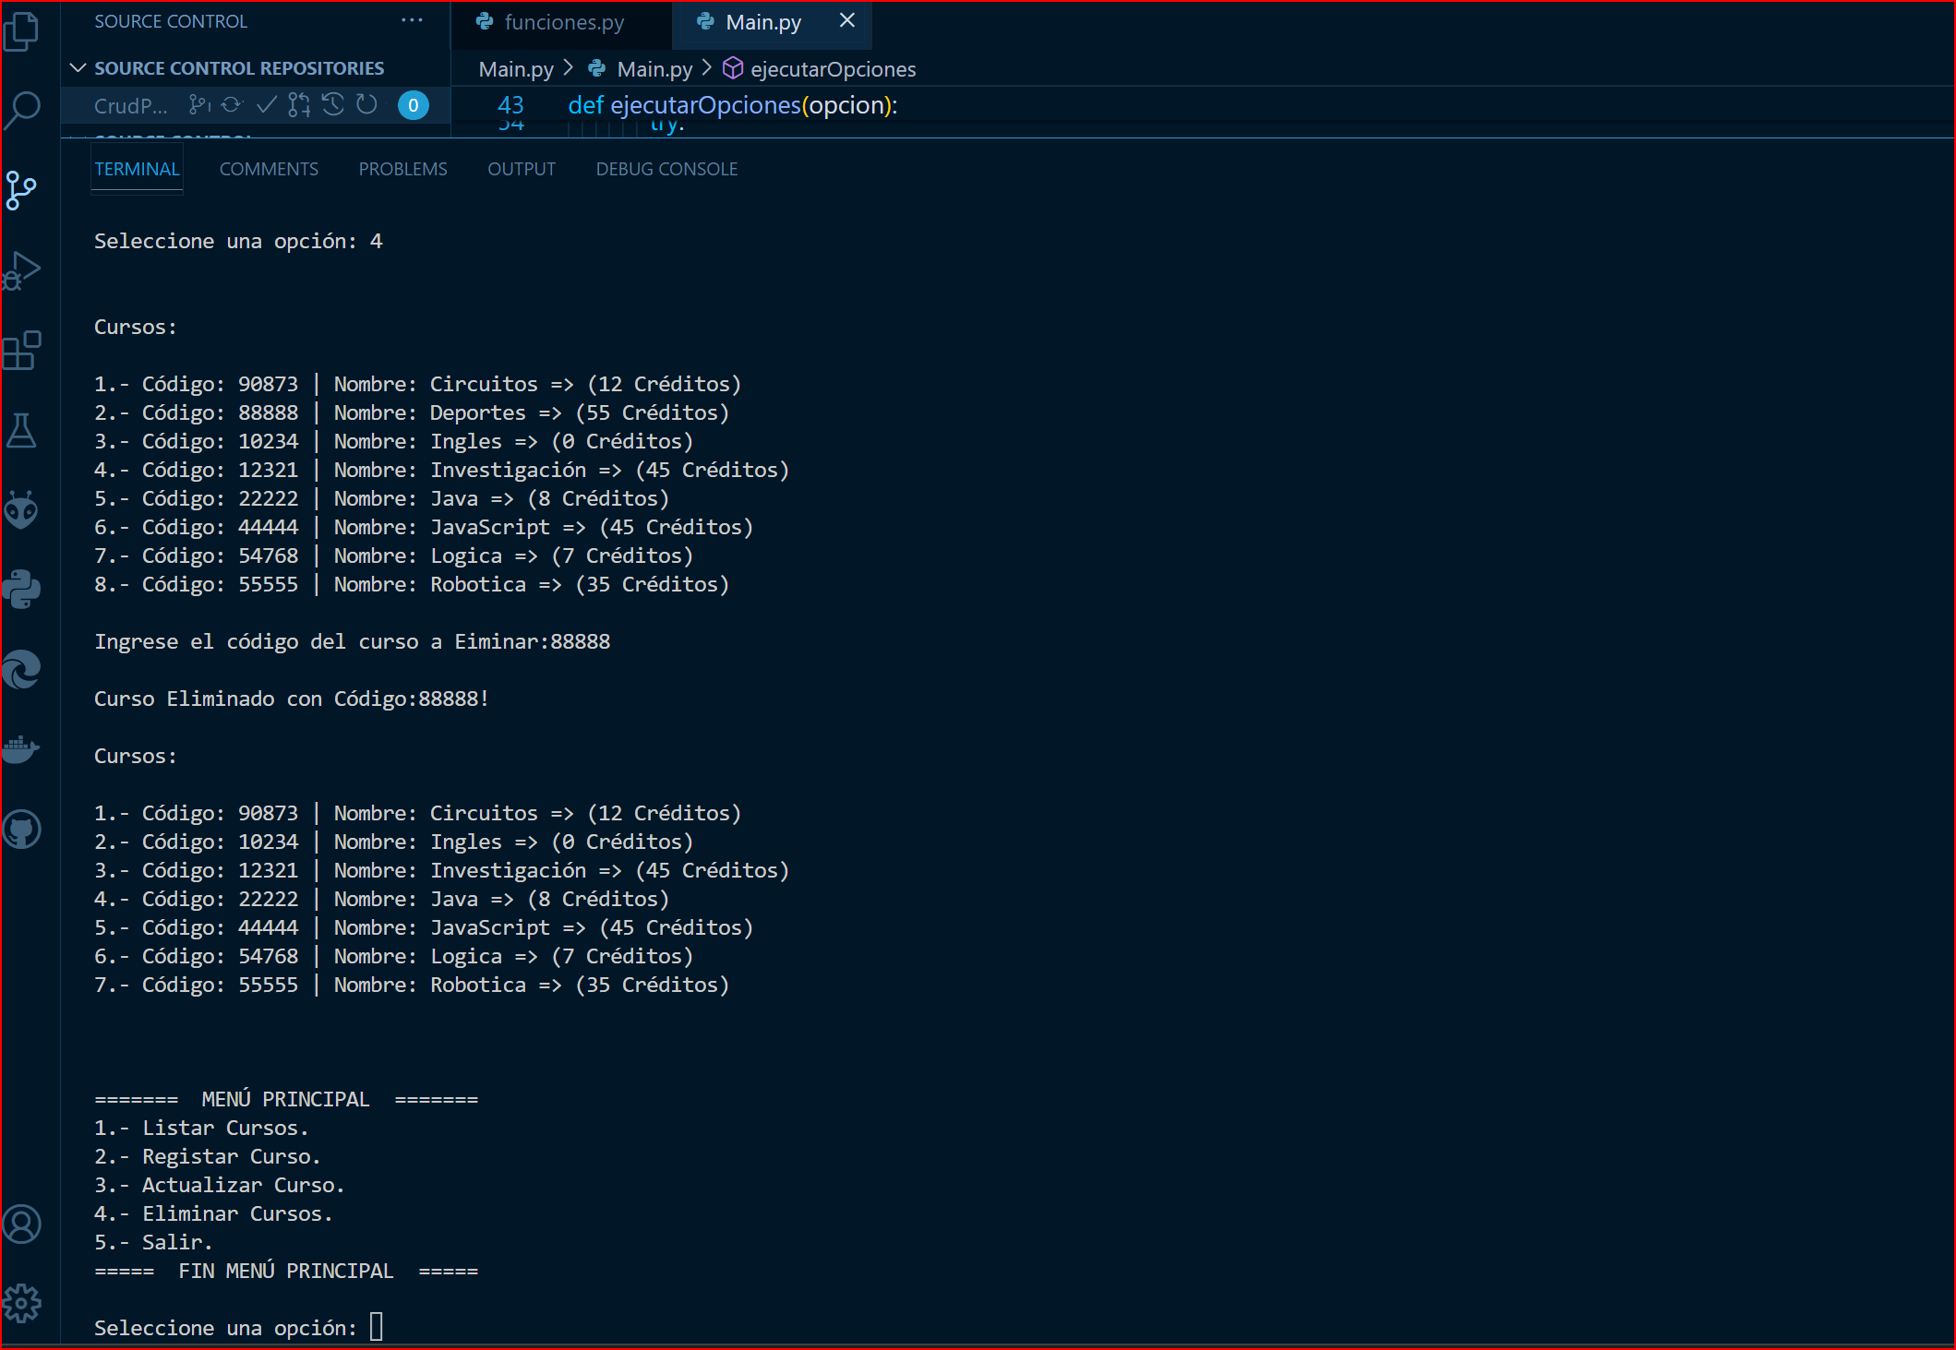The height and width of the screenshot is (1350, 1956).
Task: Open the Explorer view in activity bar
Action: (21, 31)
